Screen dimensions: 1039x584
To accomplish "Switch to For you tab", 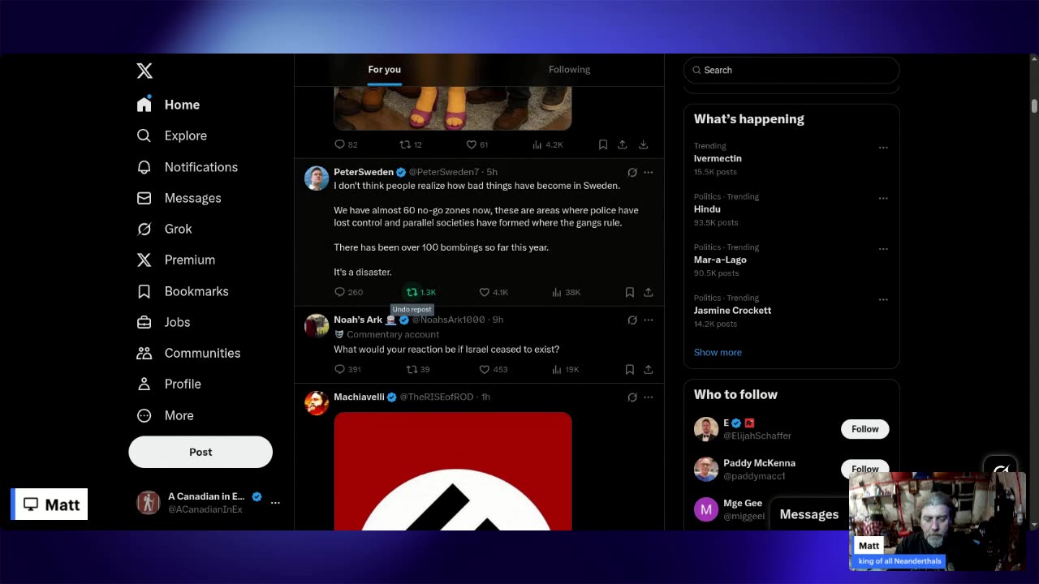I will (x=385, y=70).
